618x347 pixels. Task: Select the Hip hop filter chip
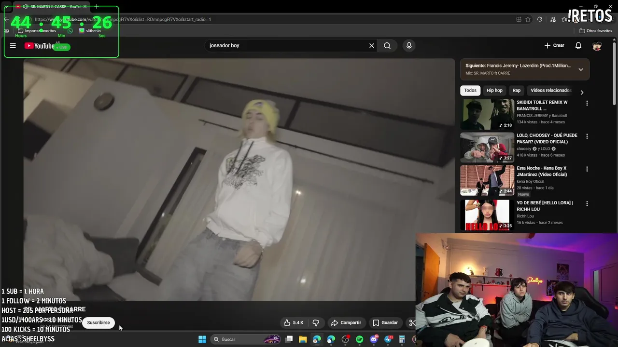pos(494,91)
